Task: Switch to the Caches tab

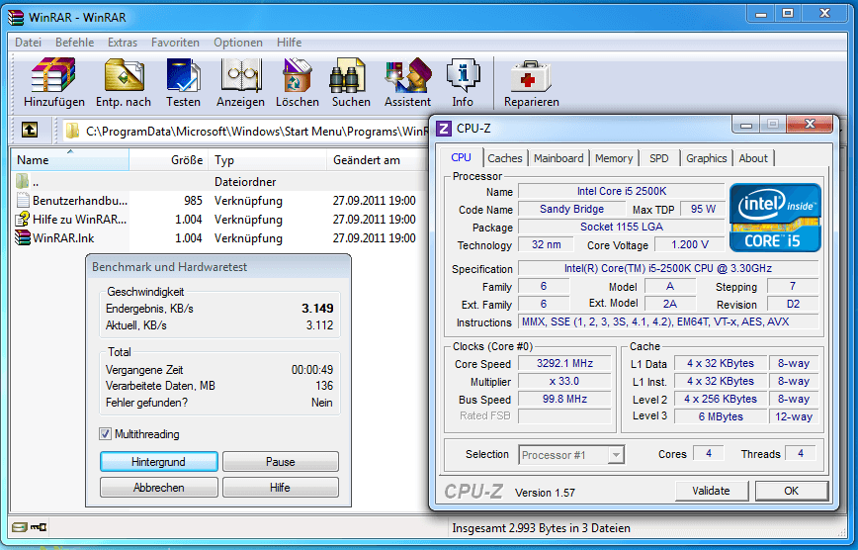Action: click(x=505, y=158)
